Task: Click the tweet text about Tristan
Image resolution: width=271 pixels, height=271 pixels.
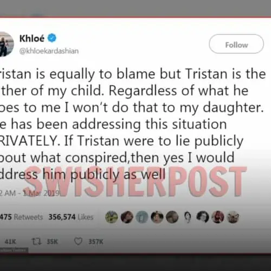Action: [x=133, y=124]
